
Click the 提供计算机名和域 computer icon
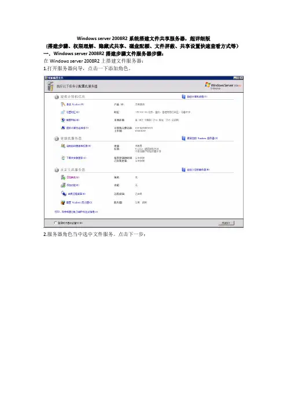pos(63,128)
